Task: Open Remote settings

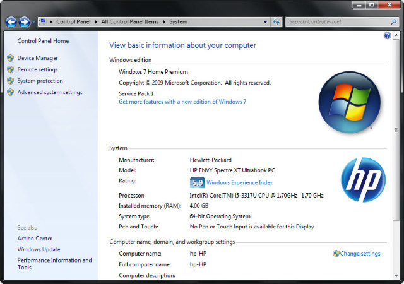Action: click(x=37, y=69)
